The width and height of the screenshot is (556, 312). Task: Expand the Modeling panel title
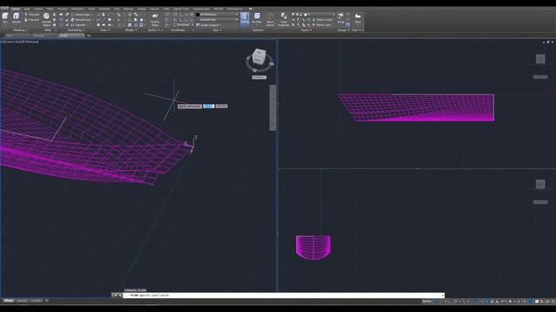20,30
